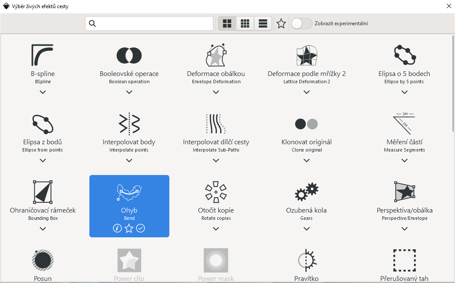Expand details under the B-spline effect

tap(42, 92)
